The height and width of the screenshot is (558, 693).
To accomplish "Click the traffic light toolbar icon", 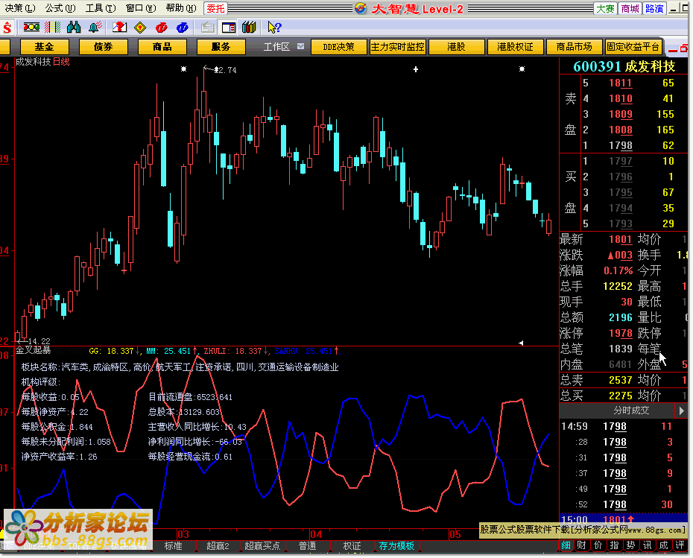I will click(31, 28).
